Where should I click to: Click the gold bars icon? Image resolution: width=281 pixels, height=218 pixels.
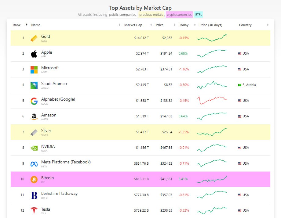point(34,38)
